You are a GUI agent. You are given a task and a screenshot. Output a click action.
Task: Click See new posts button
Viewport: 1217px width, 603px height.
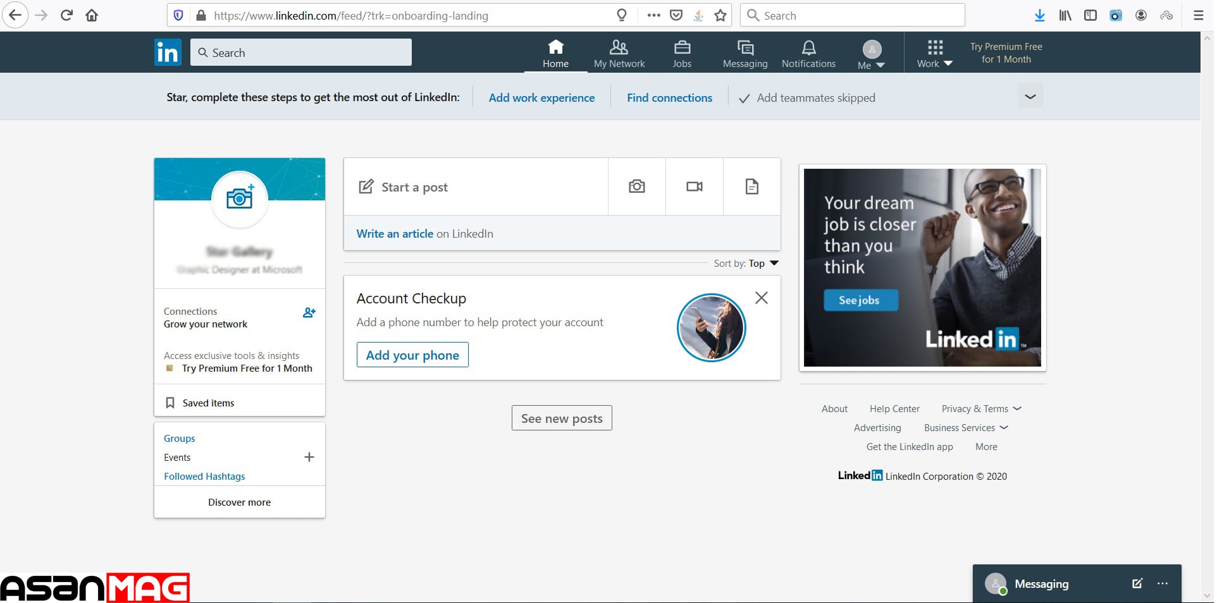pyautogui.click(x=562, y=418)
